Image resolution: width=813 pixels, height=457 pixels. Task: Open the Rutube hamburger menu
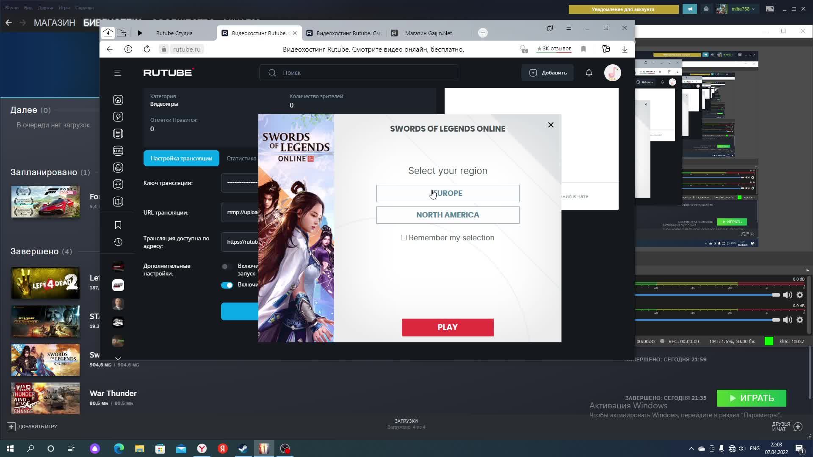[x=118, y=73]
